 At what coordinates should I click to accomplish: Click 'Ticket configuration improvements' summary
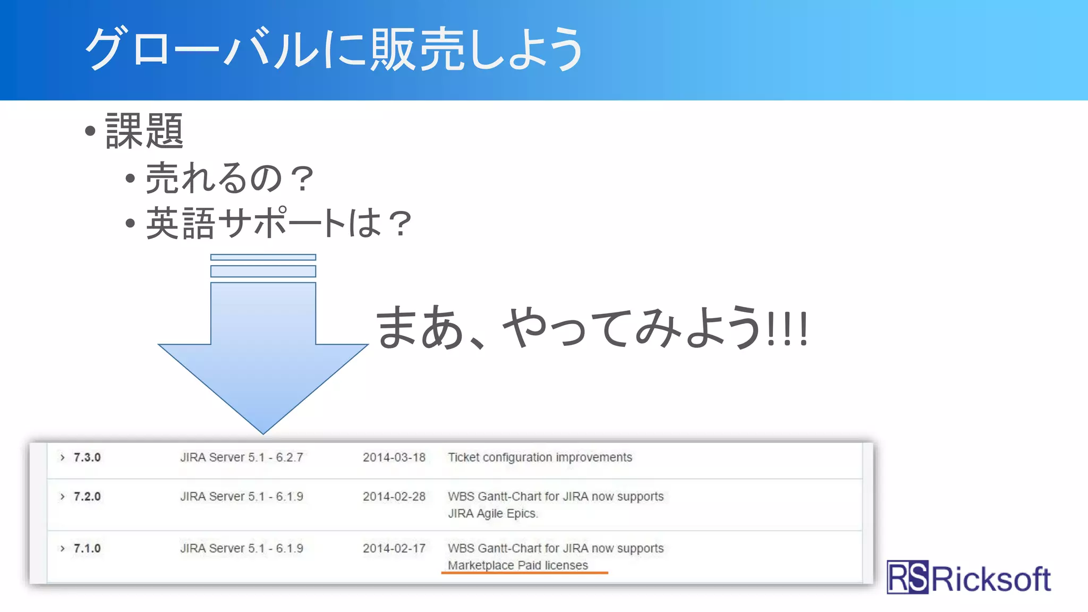point(540,457)
